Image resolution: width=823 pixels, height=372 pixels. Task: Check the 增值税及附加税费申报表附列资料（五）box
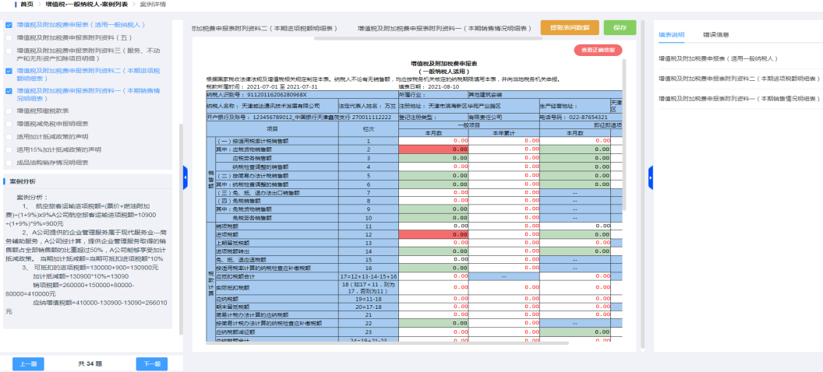click(x=9, y=37)
